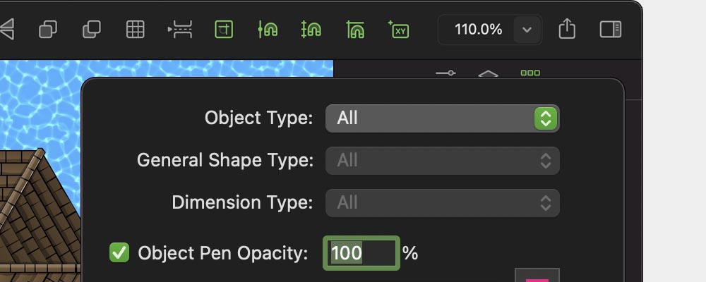Toggle the green text box snap icon
Viewport: 706px width, 282px height.
click(x=224, y=29)
